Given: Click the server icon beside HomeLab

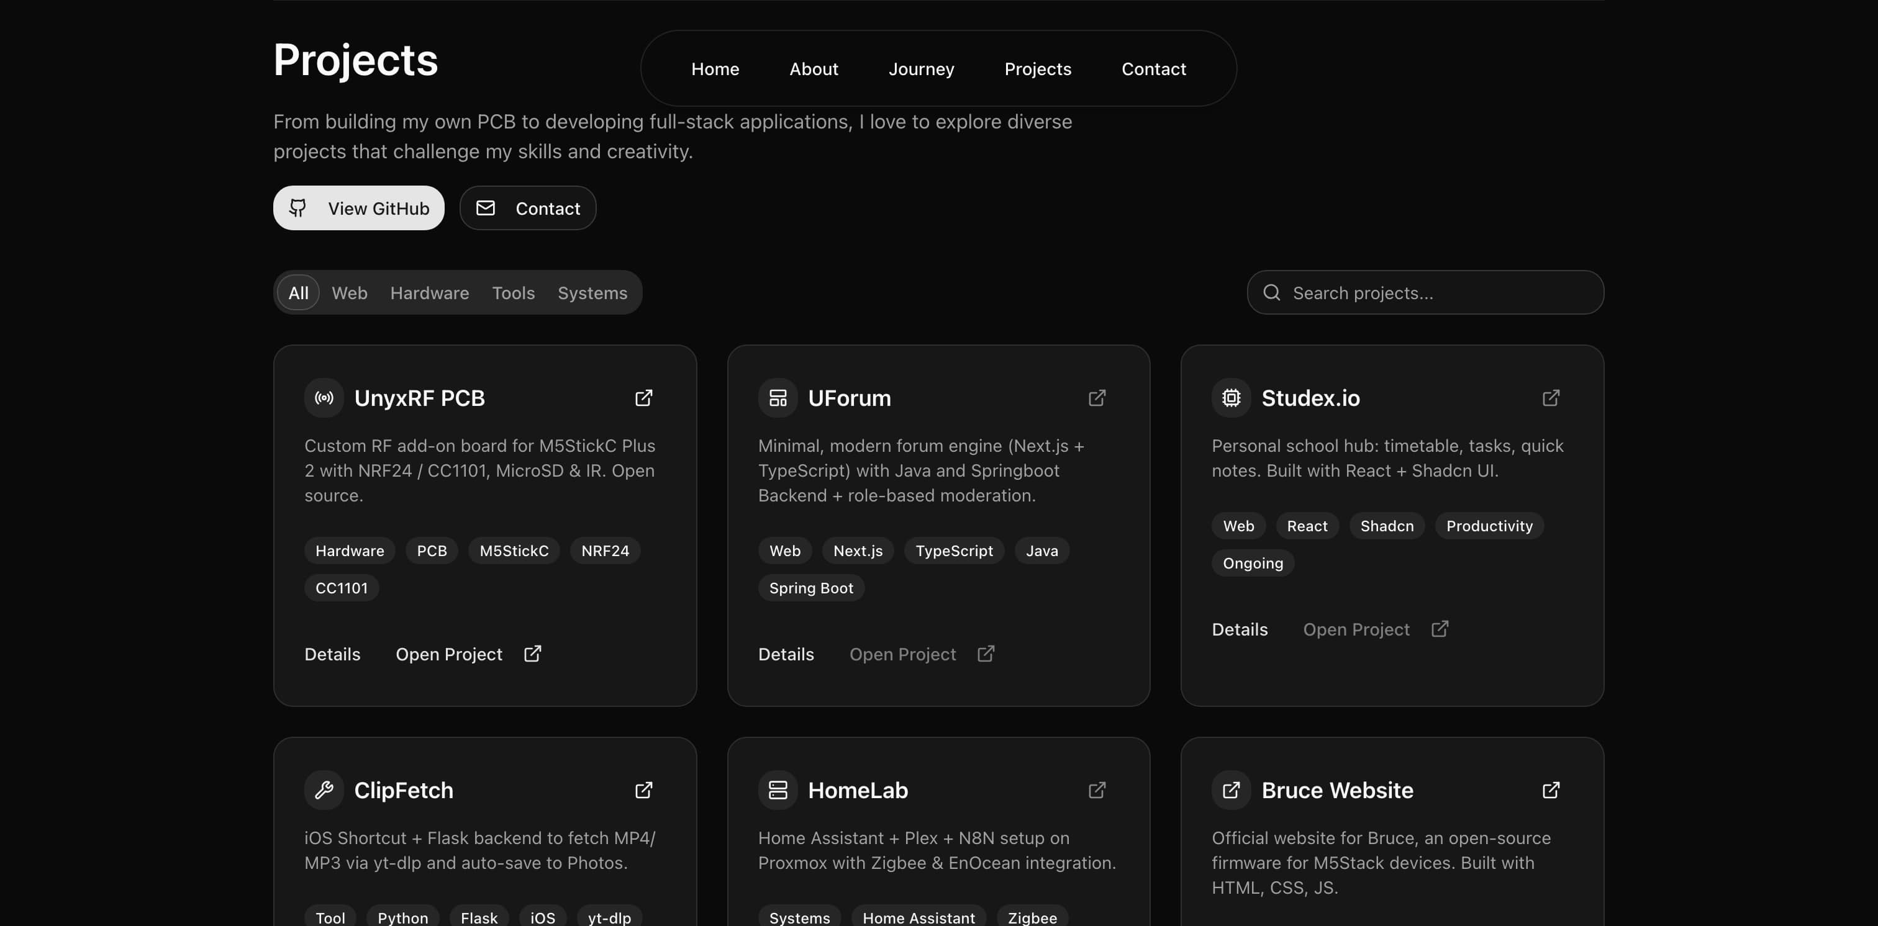Looking at the screenshot, I should click(777, 789).
